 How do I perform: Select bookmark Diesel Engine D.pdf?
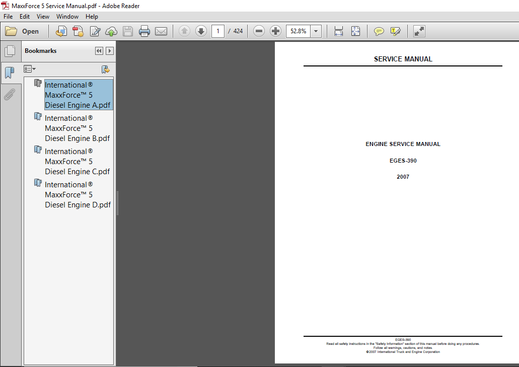click(x=78, y=195)
